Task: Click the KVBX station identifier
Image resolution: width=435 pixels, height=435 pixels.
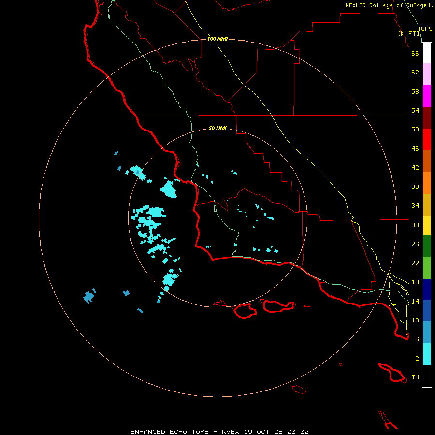Action: (230, 432)
